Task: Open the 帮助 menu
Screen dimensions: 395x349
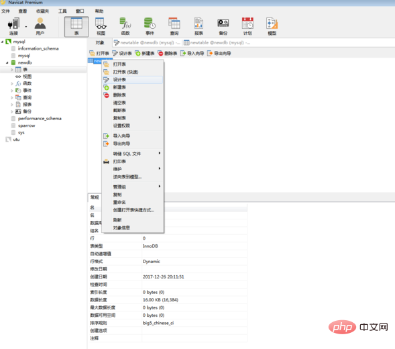Action: [99, 11]
